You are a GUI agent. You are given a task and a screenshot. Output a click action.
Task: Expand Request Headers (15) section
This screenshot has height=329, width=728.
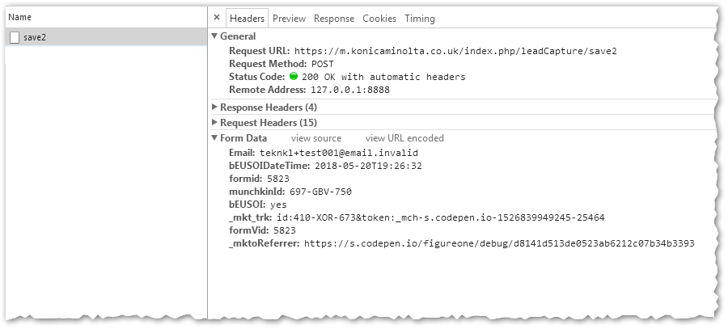(x=214, y=123)
